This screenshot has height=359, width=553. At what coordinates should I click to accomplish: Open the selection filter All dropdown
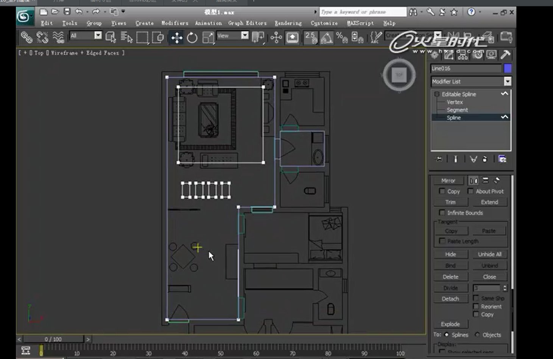(98, 36)
